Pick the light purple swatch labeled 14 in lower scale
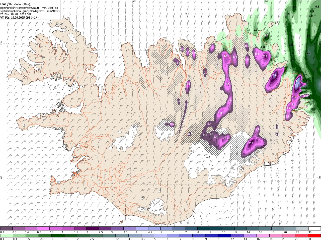Viewport: 321px width, 241px height. [250, 235]
